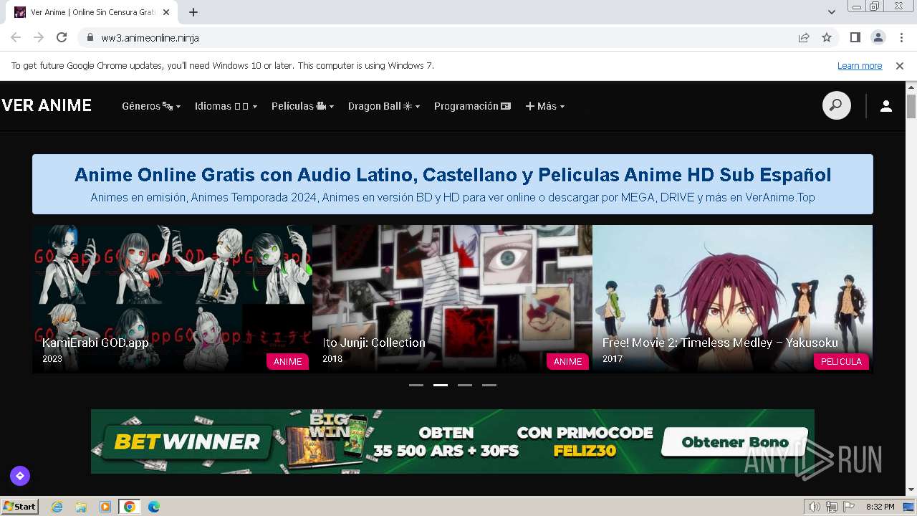917x516 pixels.
Task: Open the Chrome three-dot menu
Action: (901, 37)
